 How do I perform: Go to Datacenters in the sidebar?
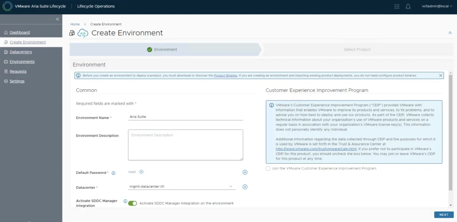(21, 52)
